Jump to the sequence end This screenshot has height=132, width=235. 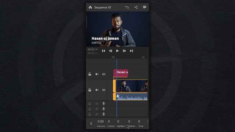[131, 51]
